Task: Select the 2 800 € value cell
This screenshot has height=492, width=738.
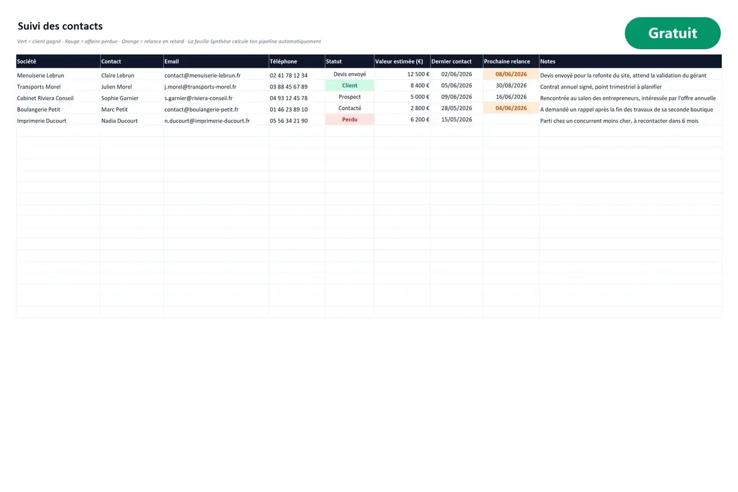Action: click(x=402, y=108)
